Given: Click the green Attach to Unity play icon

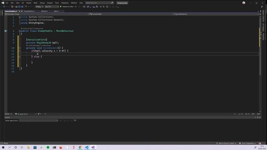Looking at the screenshot, I should pyautogui.click(x=61, y=7).
